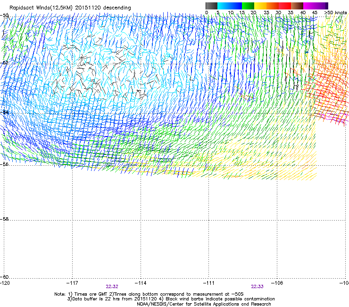Click the '35' legend scale label
The height and width of the screenshot is (307, 349).
coord(291,13)
